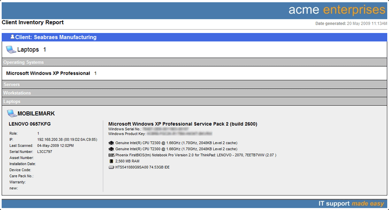Select the Client: Seabraes Manufacturing header bar
The height and width of the screenshot is (210, 389).
pyautogui.click(x=194, y=37)
